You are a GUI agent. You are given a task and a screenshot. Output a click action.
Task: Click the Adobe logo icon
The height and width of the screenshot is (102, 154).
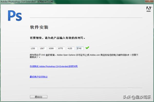click(149, 9)
